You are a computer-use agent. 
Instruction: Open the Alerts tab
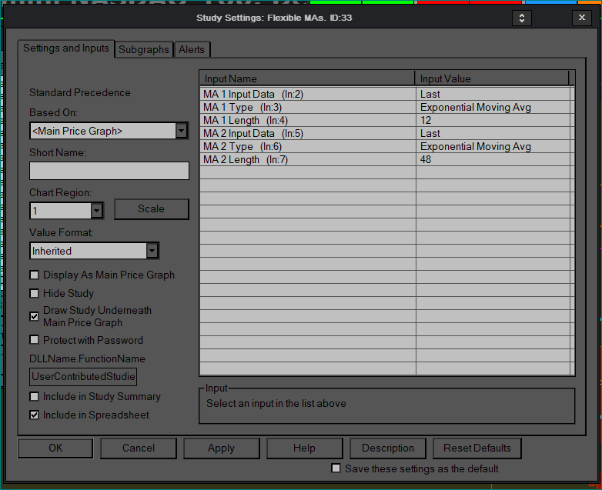tap(192, 49)
